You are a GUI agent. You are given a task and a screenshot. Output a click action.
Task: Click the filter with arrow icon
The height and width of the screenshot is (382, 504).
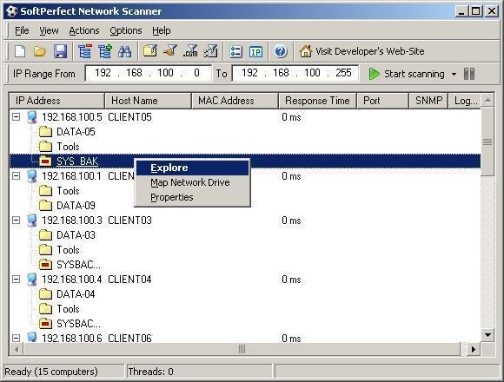170,50
